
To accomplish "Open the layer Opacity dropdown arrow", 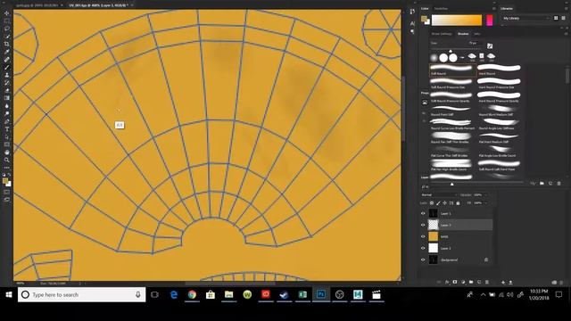I will pos(485,195).
